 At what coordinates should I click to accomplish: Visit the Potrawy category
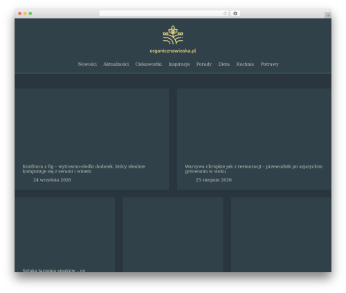[x=269, y=64]
